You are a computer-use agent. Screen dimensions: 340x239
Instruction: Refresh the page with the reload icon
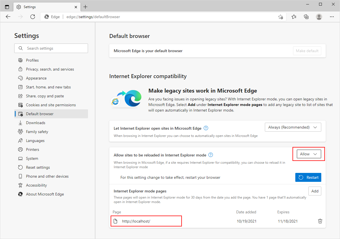click(x=33, y=17)
